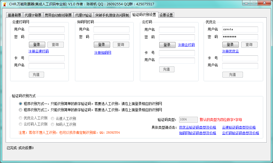Viewport: 273px width, 163px height.
Task: Click 登录 in the 知码网打码 panel
Action: click(x=102, y=45)
